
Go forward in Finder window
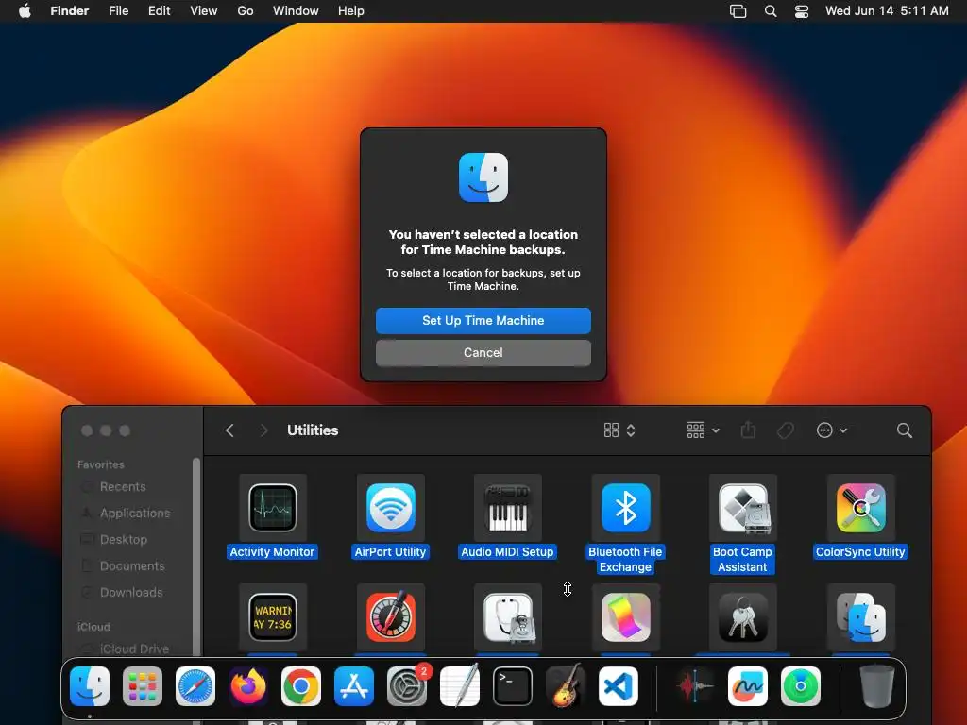[263, 430]
